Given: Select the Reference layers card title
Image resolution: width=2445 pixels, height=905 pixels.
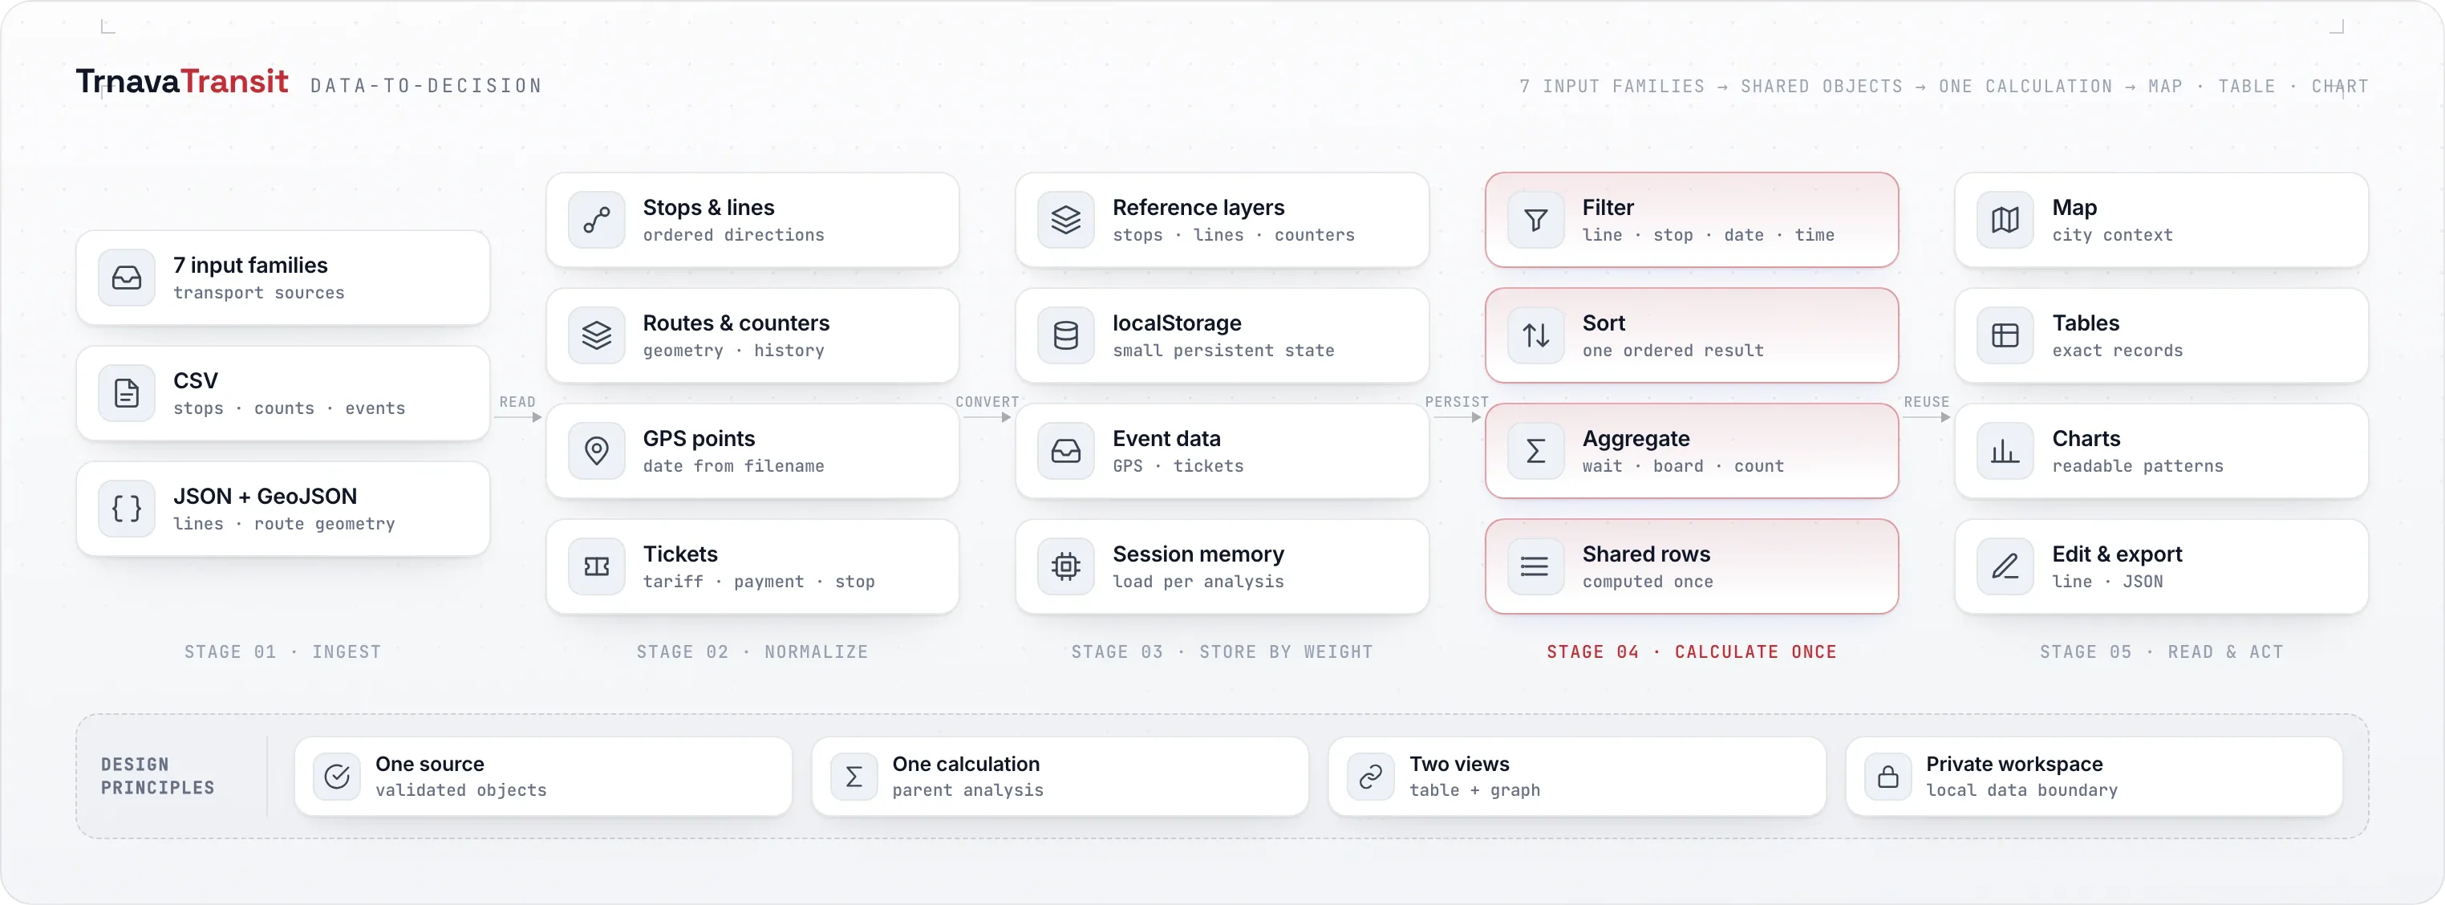Looking at the screenshot, I should tap(1198, 208).
